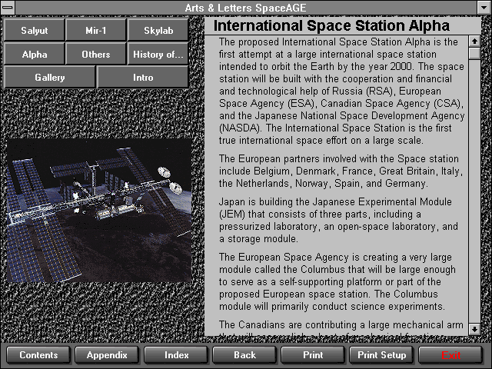Screen dimensions: 492x369
Task: Open the Gallery
Action: tap(49, 77)
